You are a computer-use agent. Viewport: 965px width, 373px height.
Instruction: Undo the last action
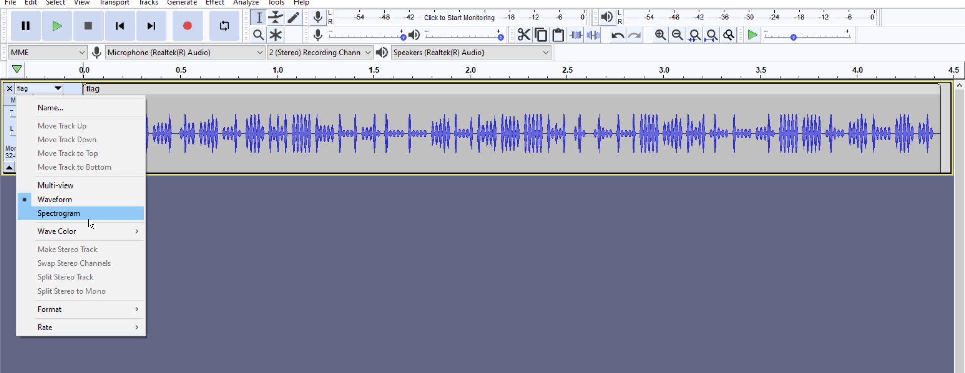click(617, 35)
